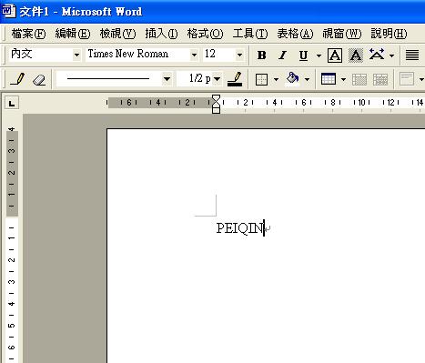Open 檔案(F) menu
Viewport: 425px width, 363px height.
point(28,34)
